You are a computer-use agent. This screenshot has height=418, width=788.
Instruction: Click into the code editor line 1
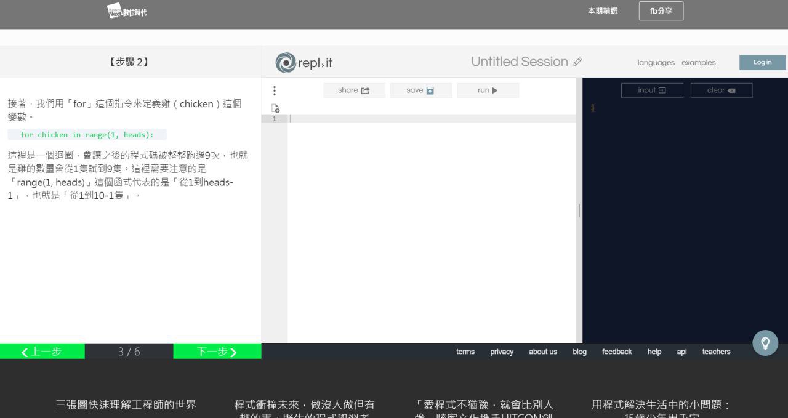click(x=431, y=119)
